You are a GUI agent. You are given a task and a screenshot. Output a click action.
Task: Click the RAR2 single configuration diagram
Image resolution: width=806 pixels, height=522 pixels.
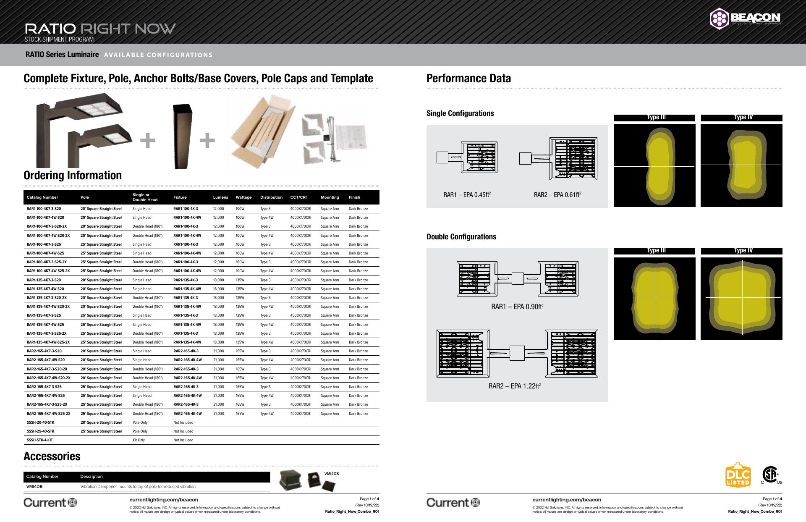(558, 159)
